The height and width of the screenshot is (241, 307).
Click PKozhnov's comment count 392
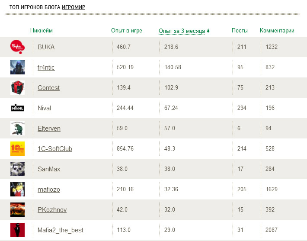tap(270, 210)
